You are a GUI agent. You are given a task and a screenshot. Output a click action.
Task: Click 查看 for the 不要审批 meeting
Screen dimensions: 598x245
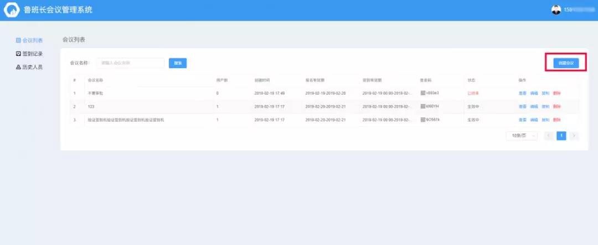pyautogui.click(x=522, y=93)
